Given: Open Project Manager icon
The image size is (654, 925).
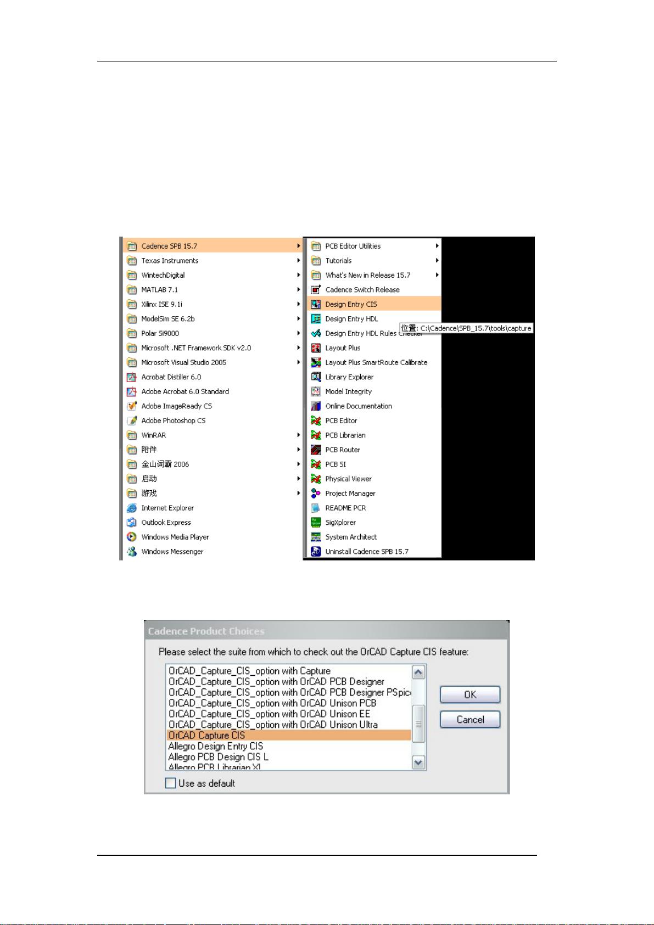Looking at the screenshot, I should 316,494.
